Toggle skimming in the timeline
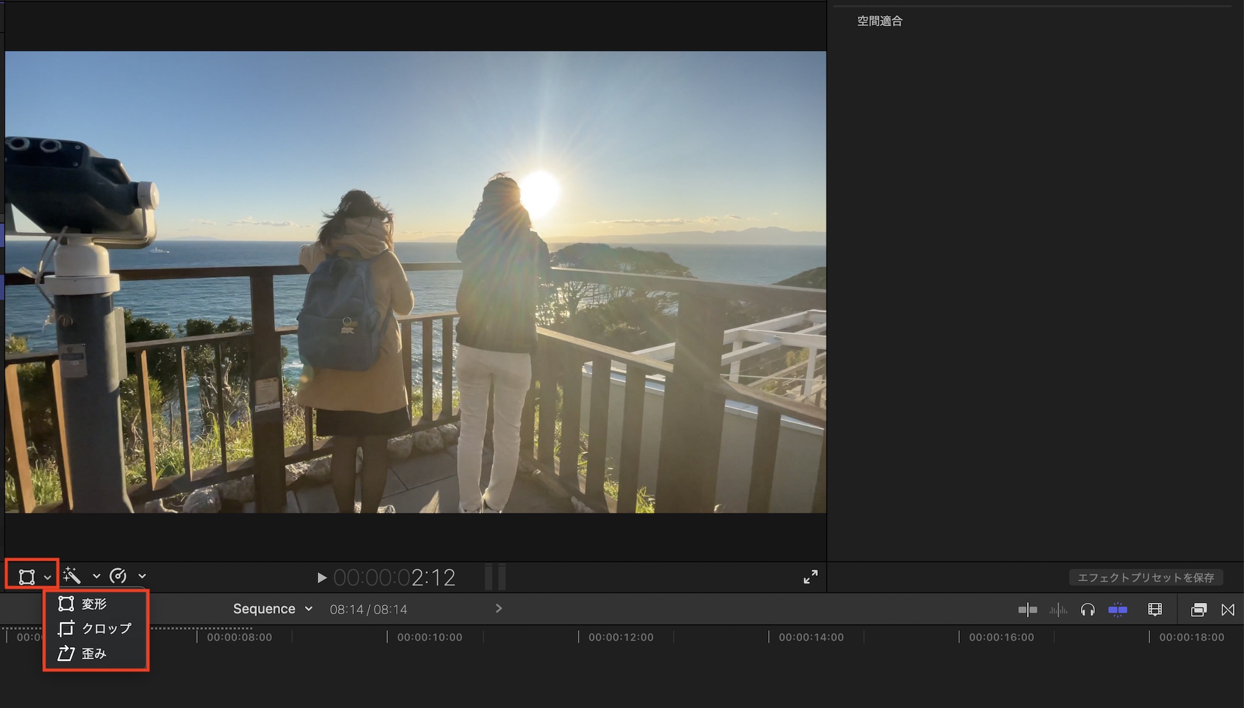 [1028, 610]
